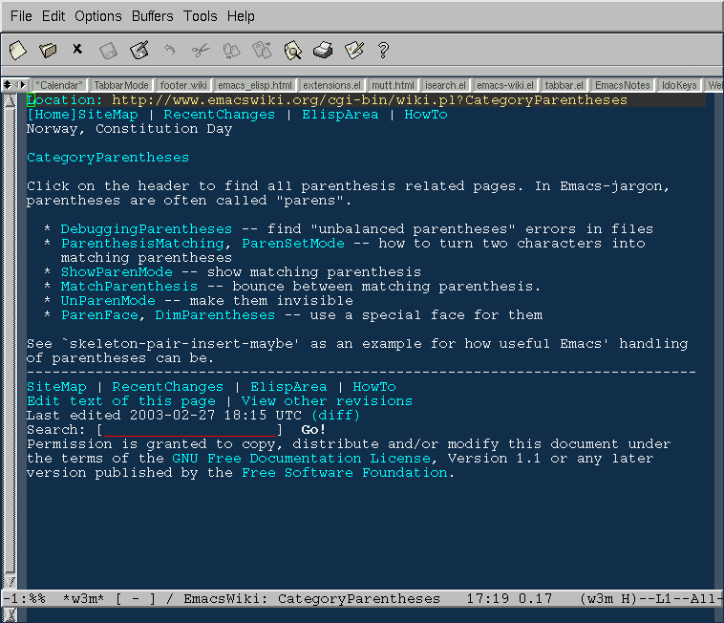724x623 pixels.
Task: Click the Search magnifier toolbar icon
Action: coord(292,50)
